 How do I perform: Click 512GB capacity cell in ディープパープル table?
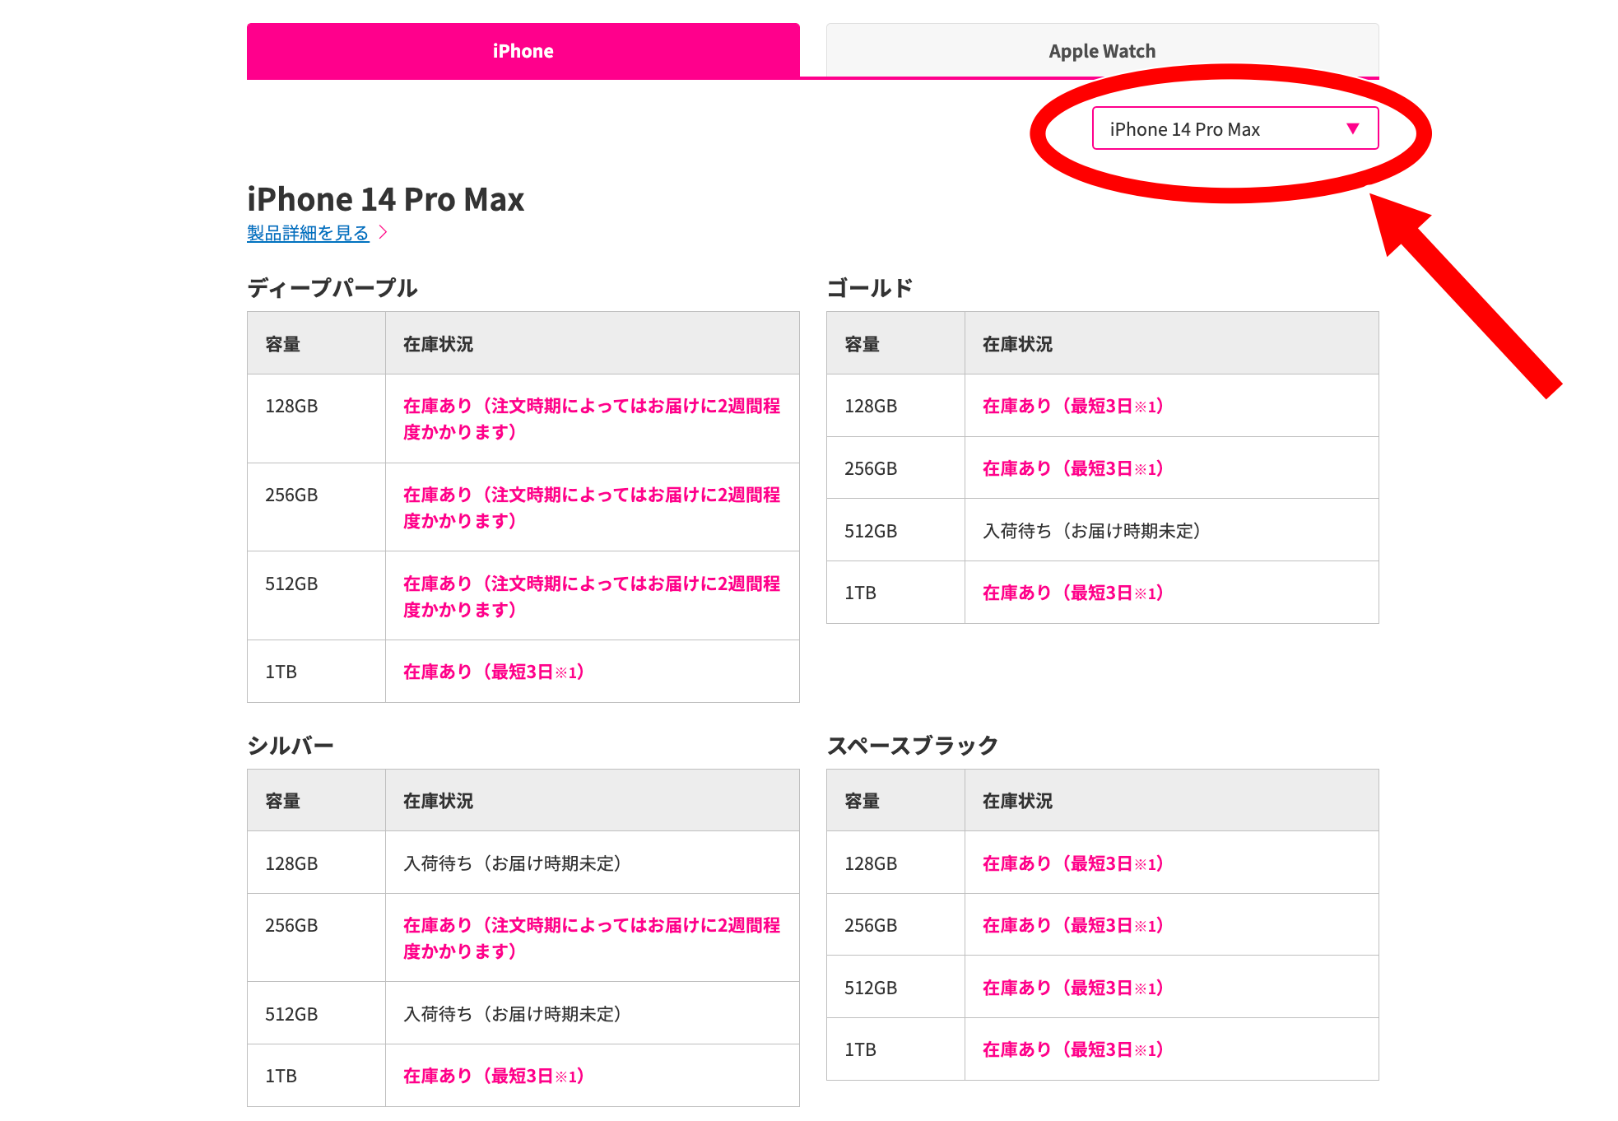[316, 596]
